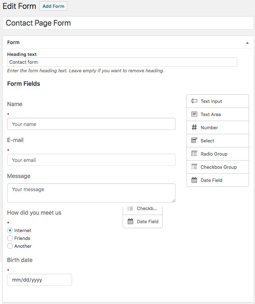Image resolution: width=255 pixels, height=304 pixels.
Task: Click the Select field icon
Action: (x=194, y=140)
